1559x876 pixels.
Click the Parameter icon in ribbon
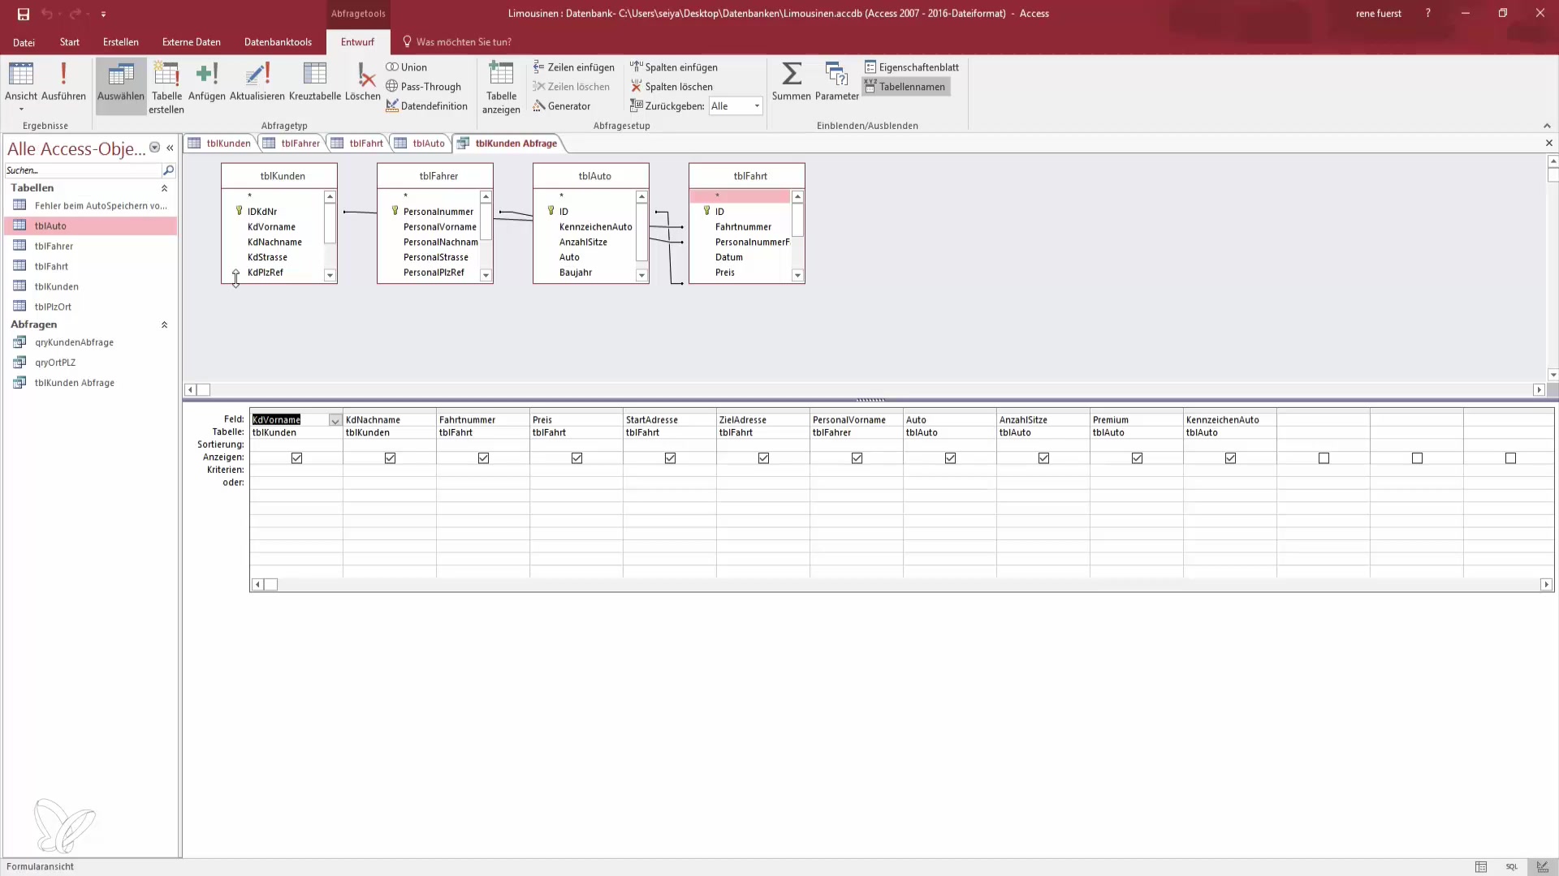(x=836, y=75)
